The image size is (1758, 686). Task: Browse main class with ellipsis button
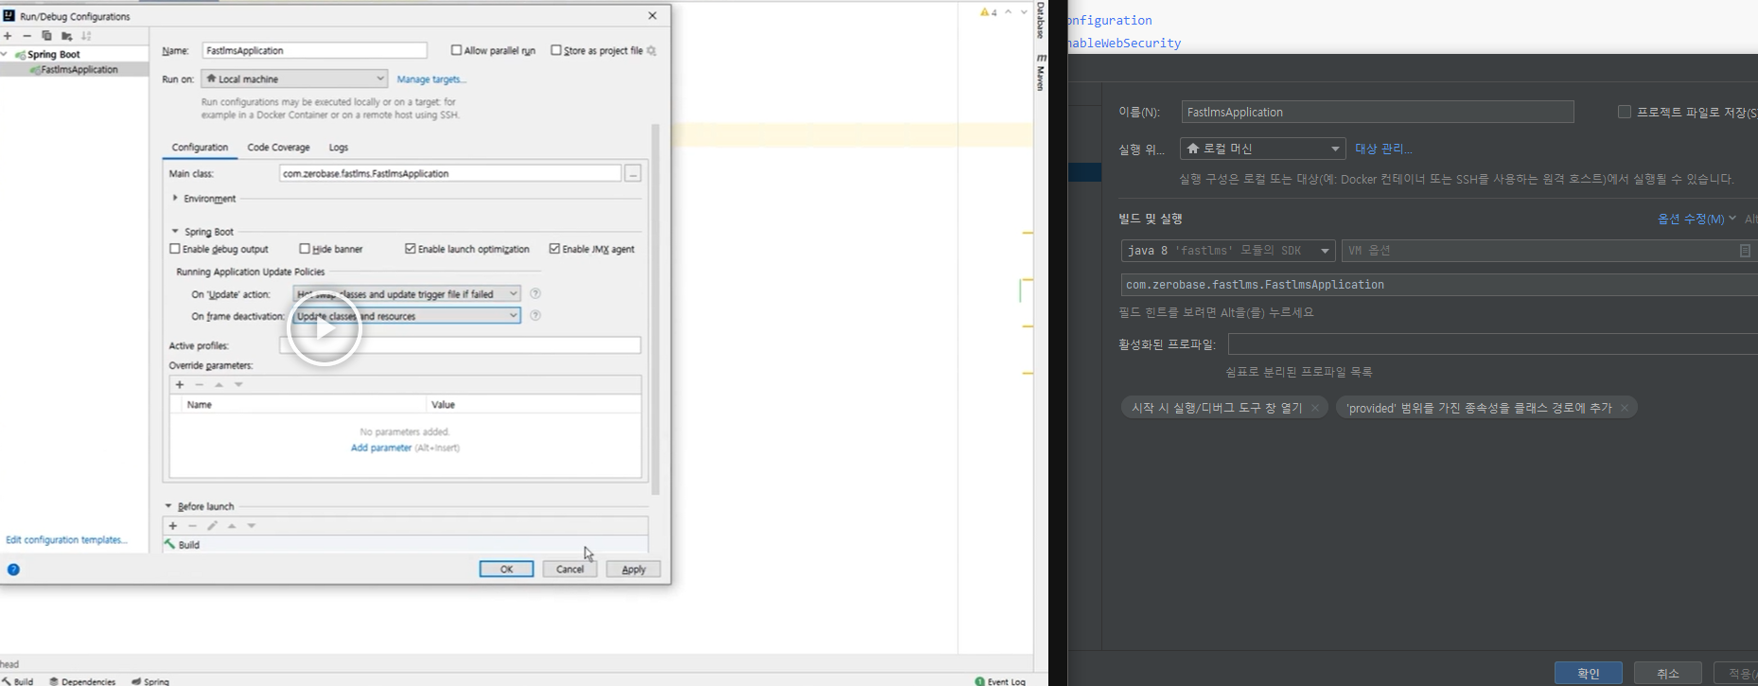(x=633, y=173)
